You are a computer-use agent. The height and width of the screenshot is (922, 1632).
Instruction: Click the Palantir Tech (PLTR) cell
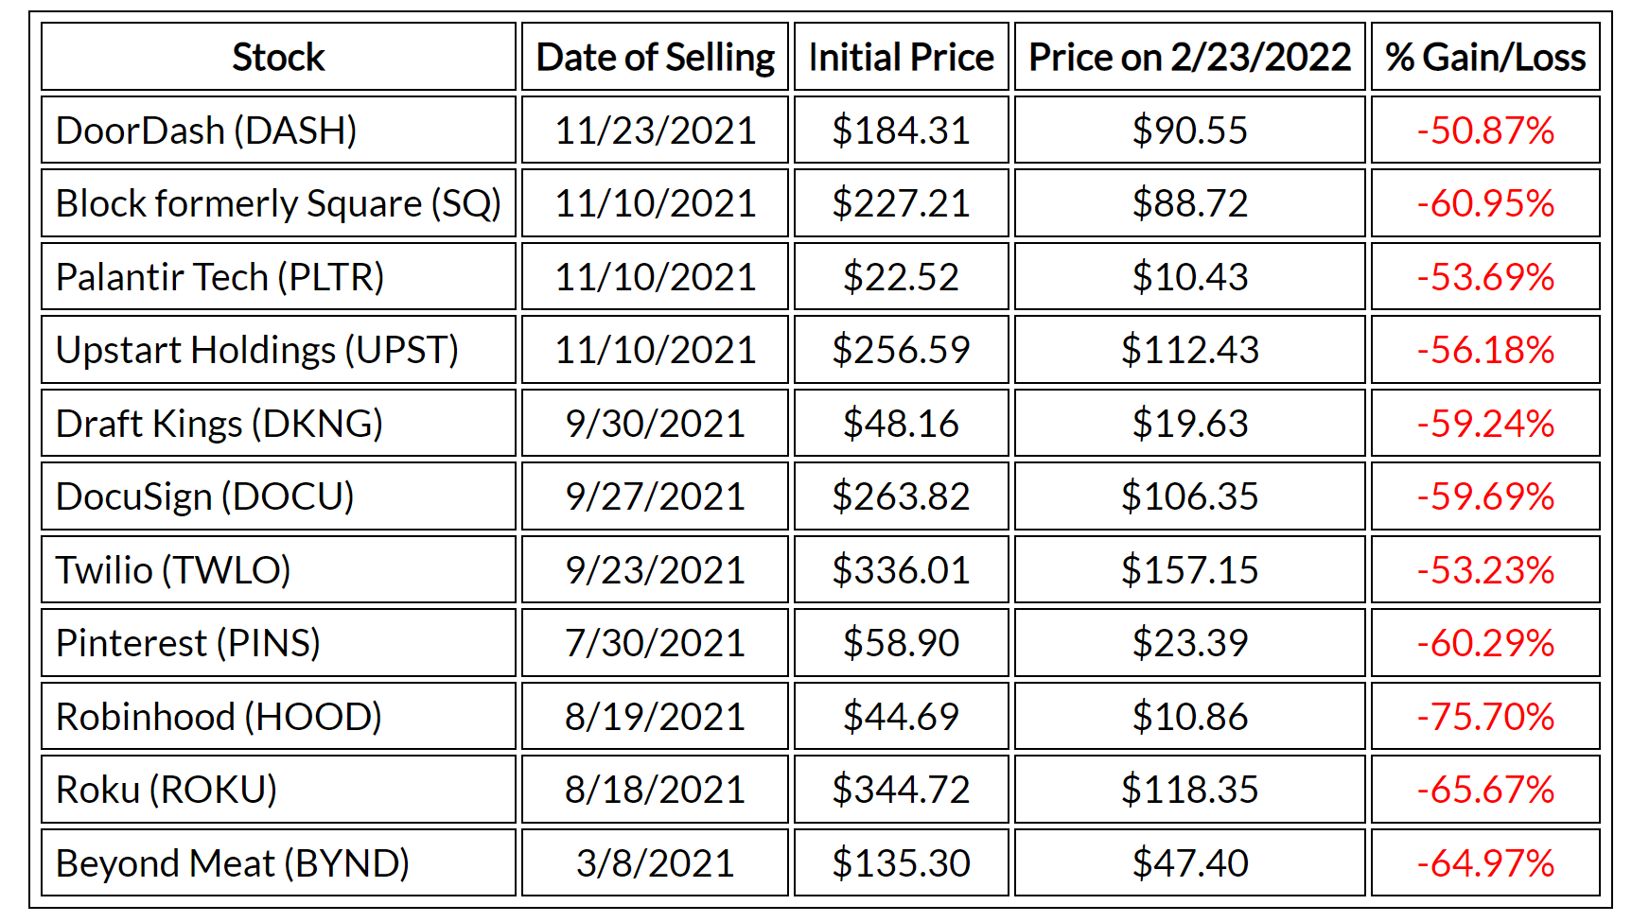coord(219,277)
